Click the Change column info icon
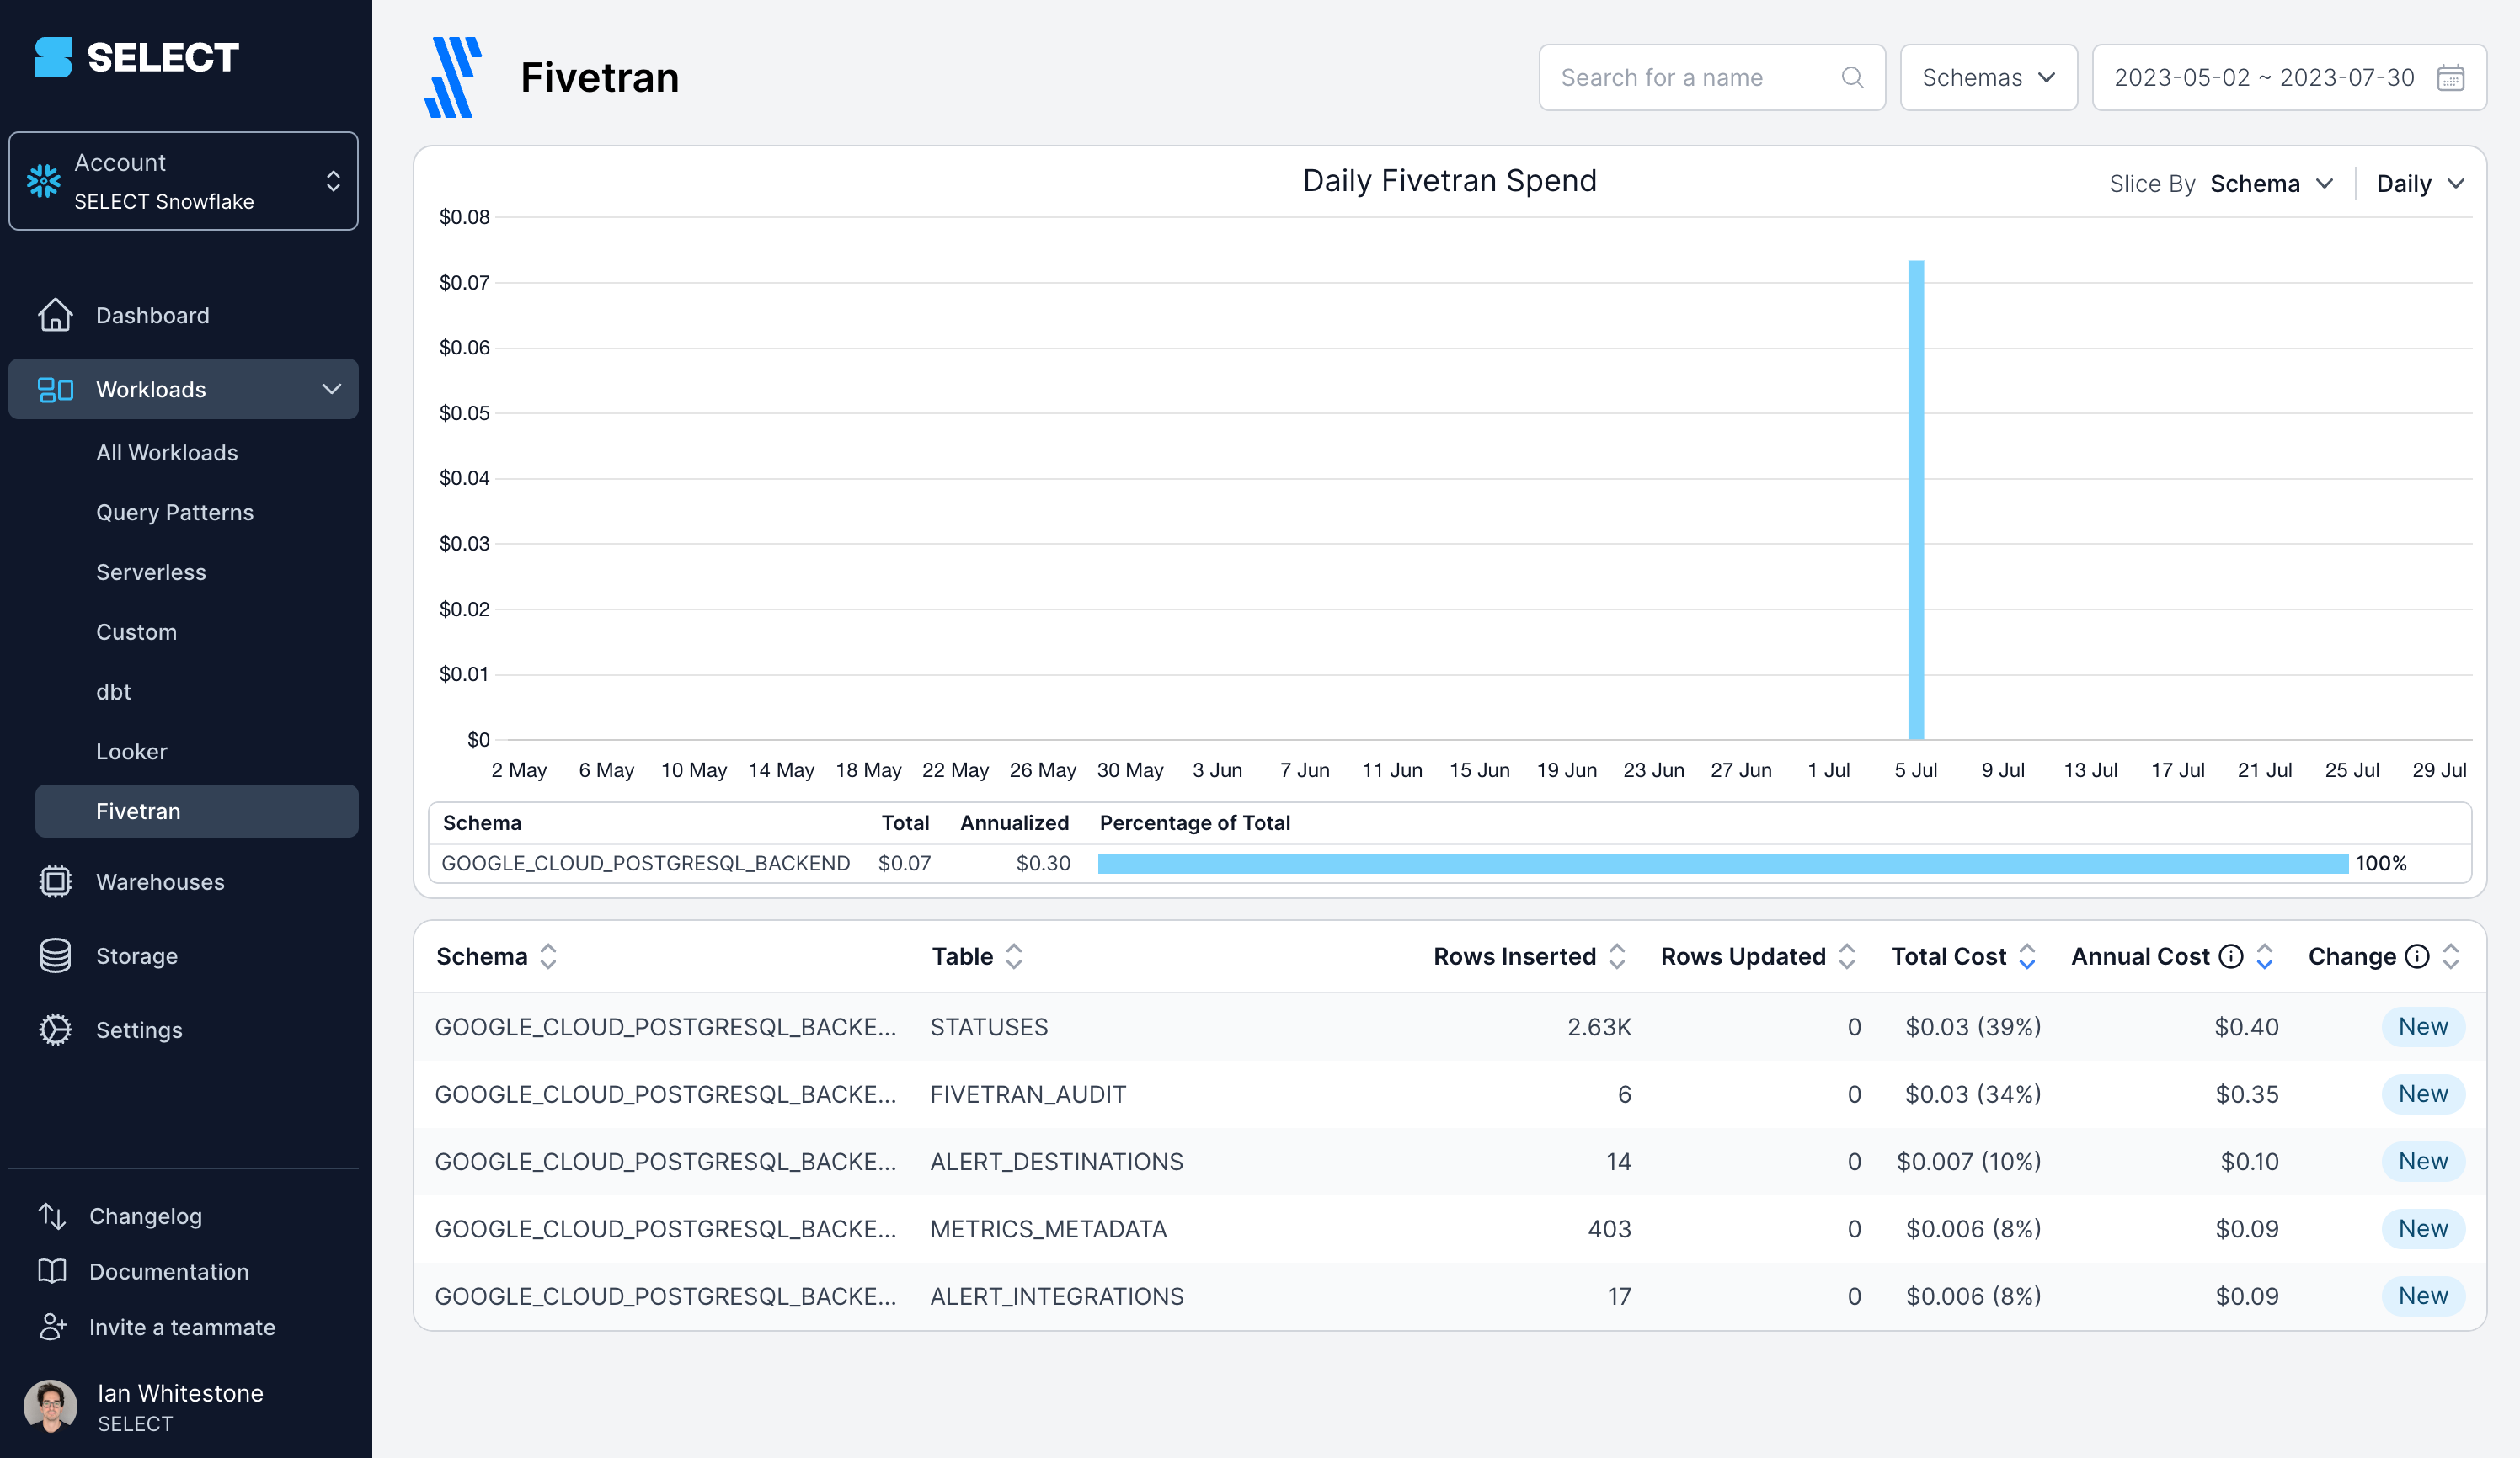The height and width of the screenshot is (1458, 2520). pos(2417,956)
